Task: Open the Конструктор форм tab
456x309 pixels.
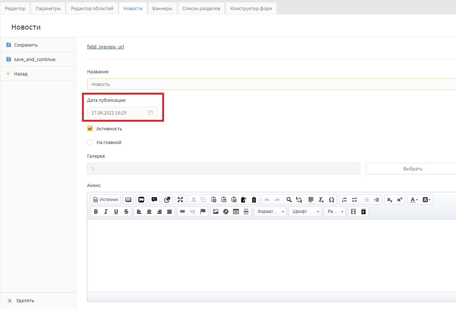Action: point(251,9)
